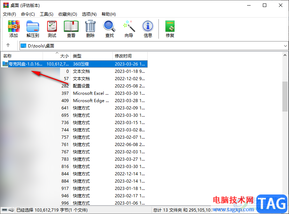Click the 2023-03-26 modified date cell
The height and width of the screenshot is (214, 289).
tap(130, 64)
